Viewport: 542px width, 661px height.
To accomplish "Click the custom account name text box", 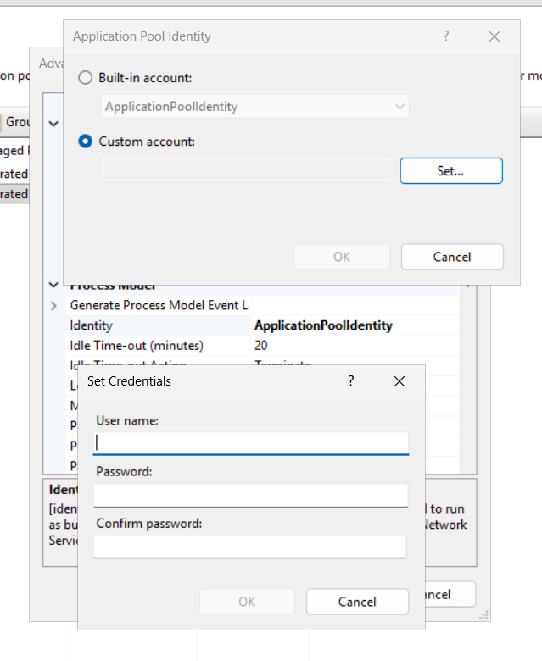I will (x=247, y=170).
